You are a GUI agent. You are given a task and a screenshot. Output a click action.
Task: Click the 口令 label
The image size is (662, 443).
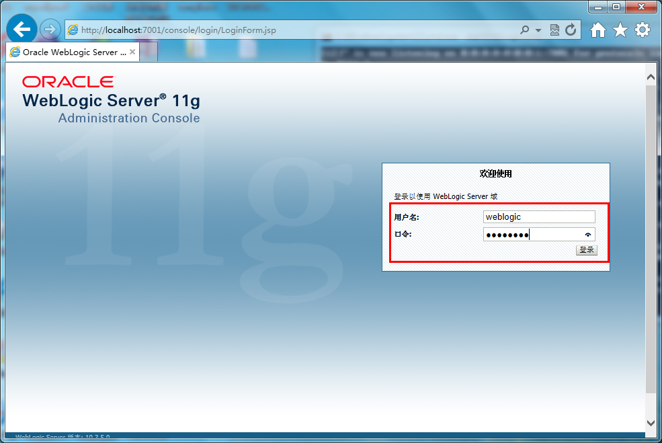403,234
